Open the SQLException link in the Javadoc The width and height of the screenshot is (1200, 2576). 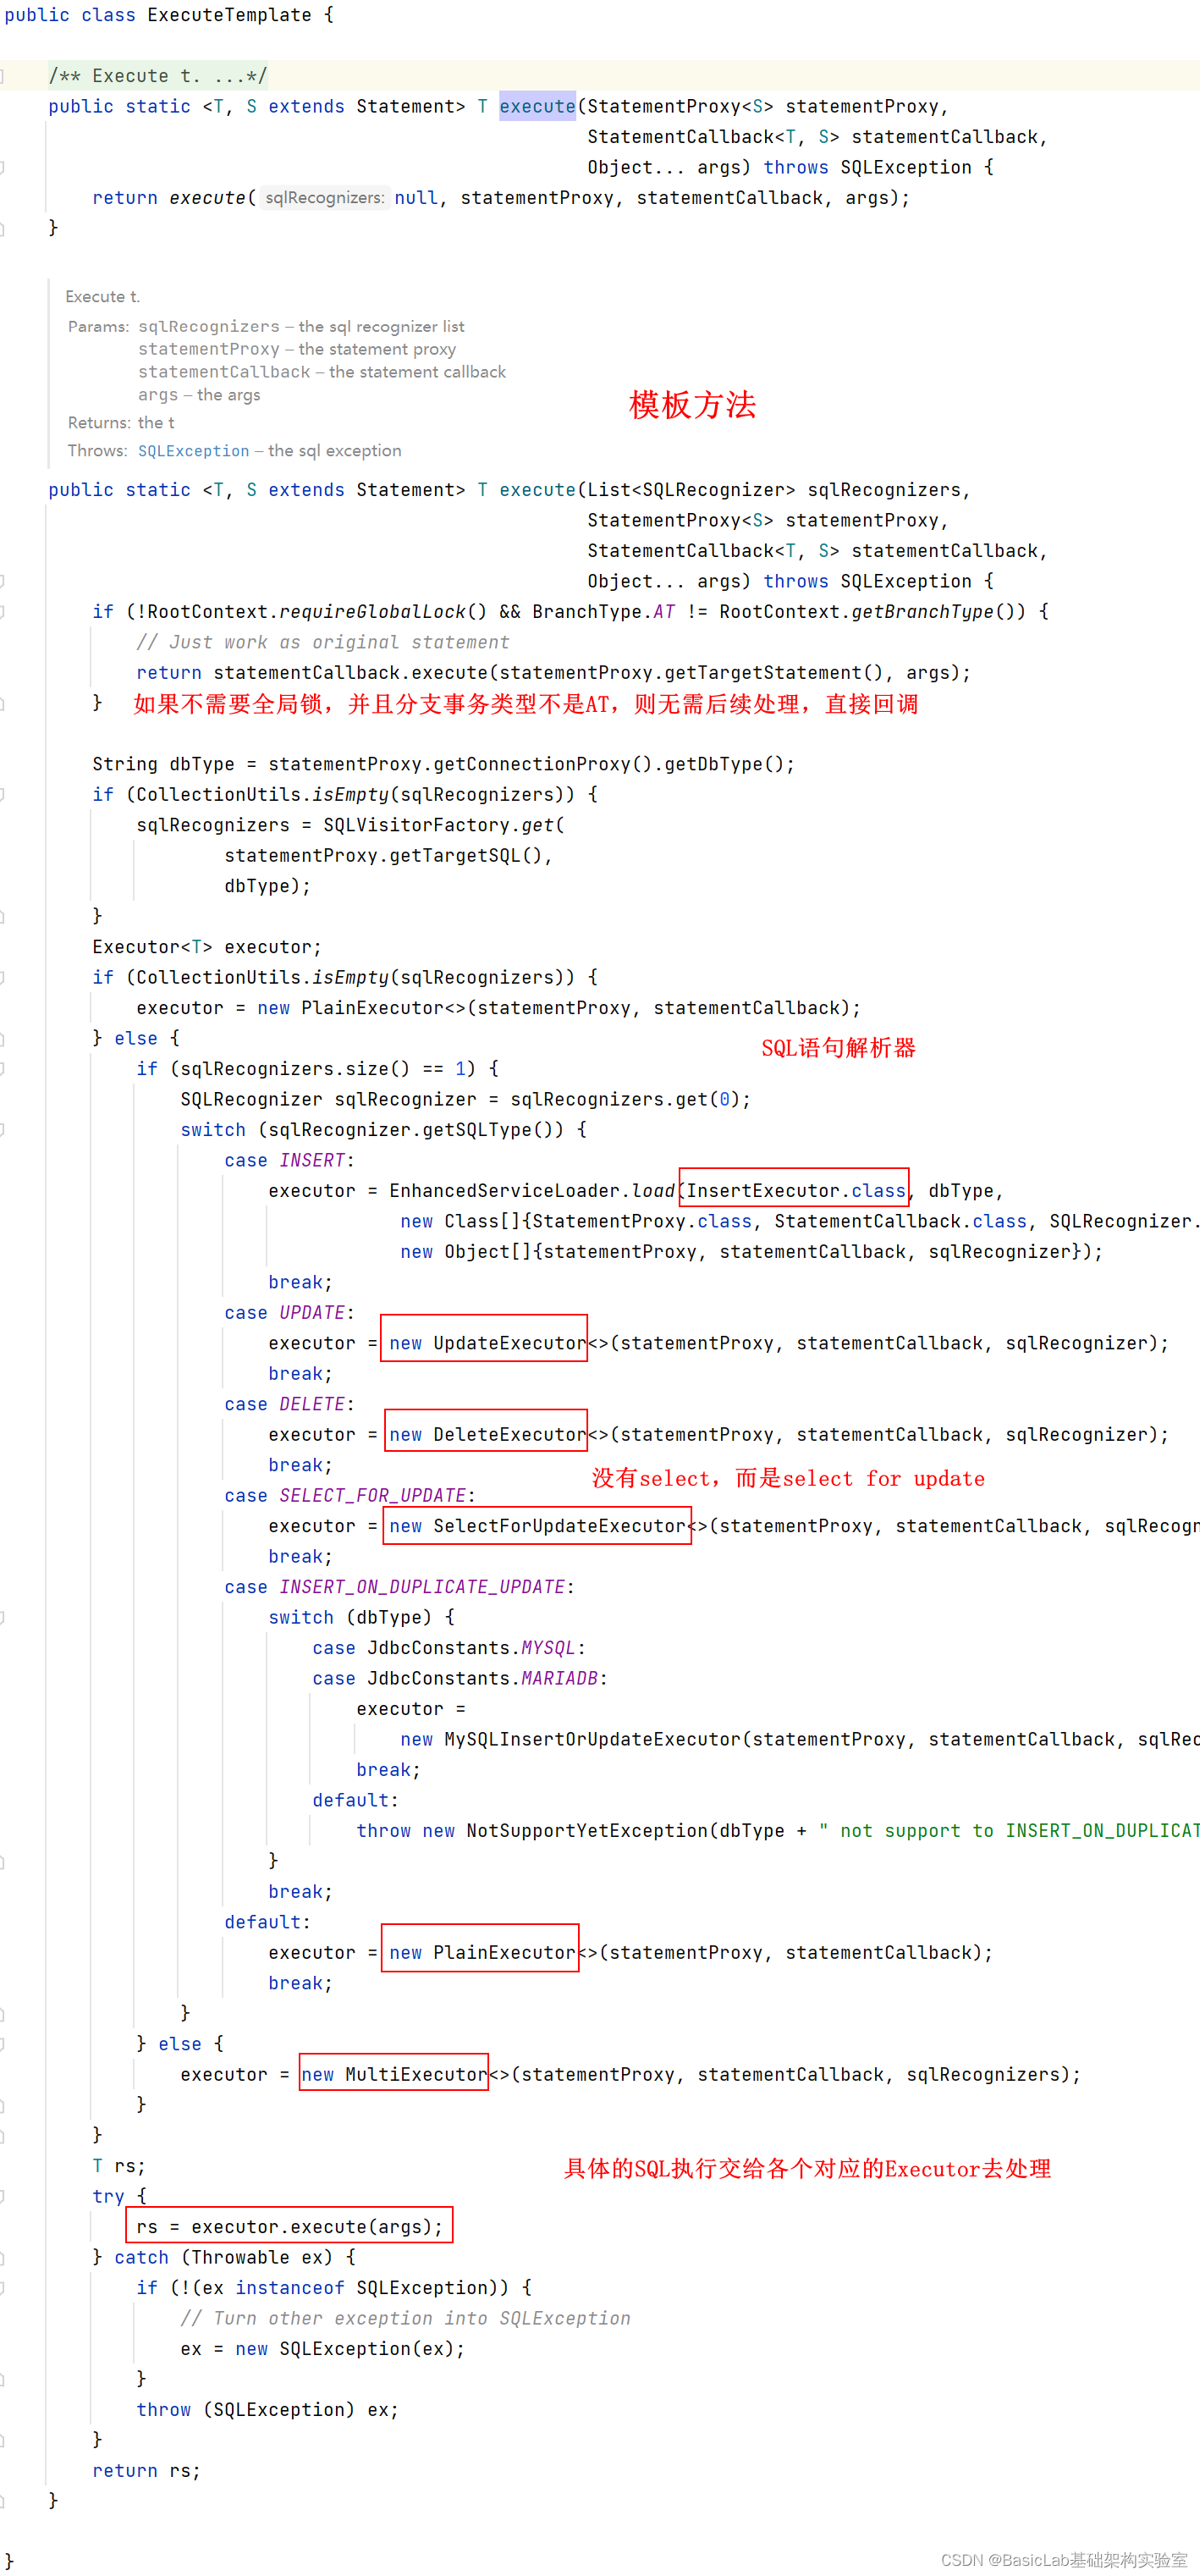(x=193, y=451)
